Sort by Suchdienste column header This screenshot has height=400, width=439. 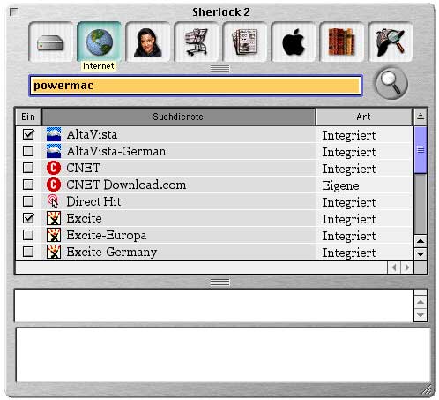click(x=178, y=117)
